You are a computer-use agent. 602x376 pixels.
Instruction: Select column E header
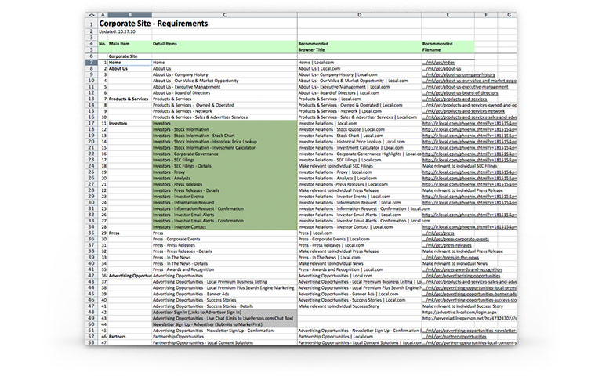448,15
